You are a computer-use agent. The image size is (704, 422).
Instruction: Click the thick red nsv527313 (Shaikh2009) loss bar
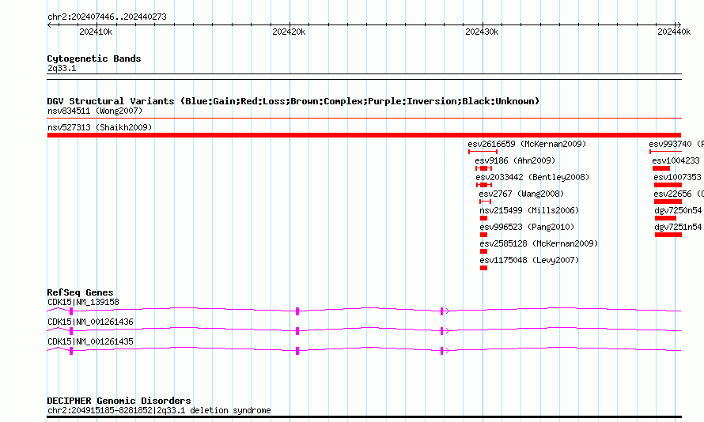[364, 135]
